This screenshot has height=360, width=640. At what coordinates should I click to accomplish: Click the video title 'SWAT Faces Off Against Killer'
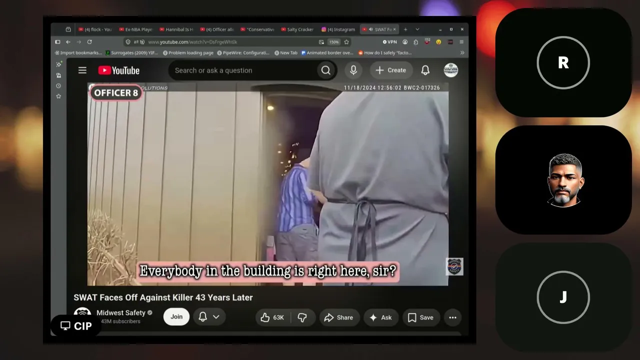tap(163, 297)
